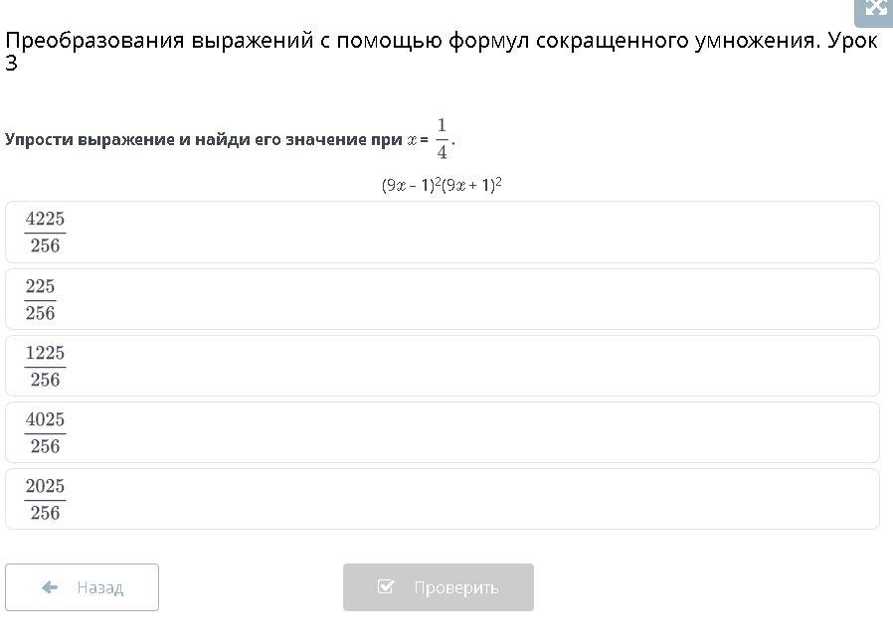Image resolution: width=893 pixels, height=644 pixels.
Task: Click the numerator 4225 in first answer
Action: [45, 220]
